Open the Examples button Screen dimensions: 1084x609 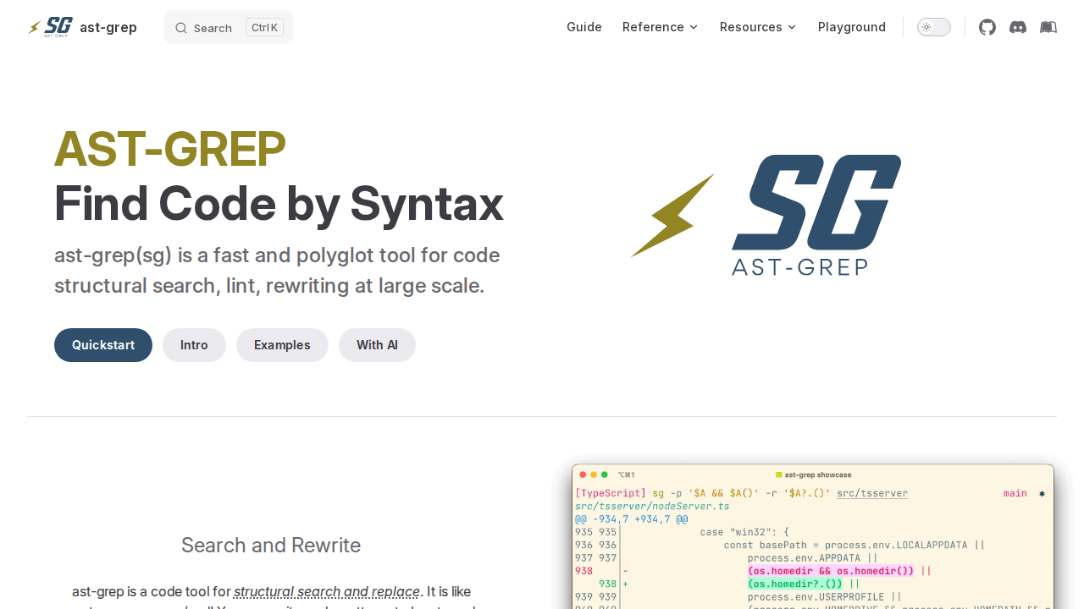[282, 345]
